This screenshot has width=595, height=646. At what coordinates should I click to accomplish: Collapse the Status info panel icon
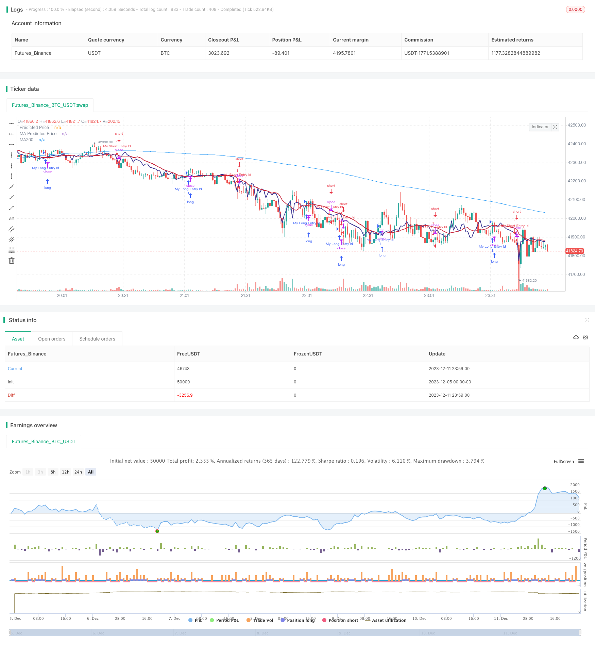(587, 320)
